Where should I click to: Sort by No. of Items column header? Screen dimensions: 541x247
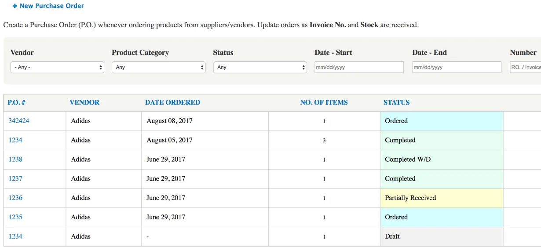(324, 102)
